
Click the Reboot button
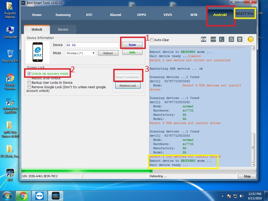[108, 53]
